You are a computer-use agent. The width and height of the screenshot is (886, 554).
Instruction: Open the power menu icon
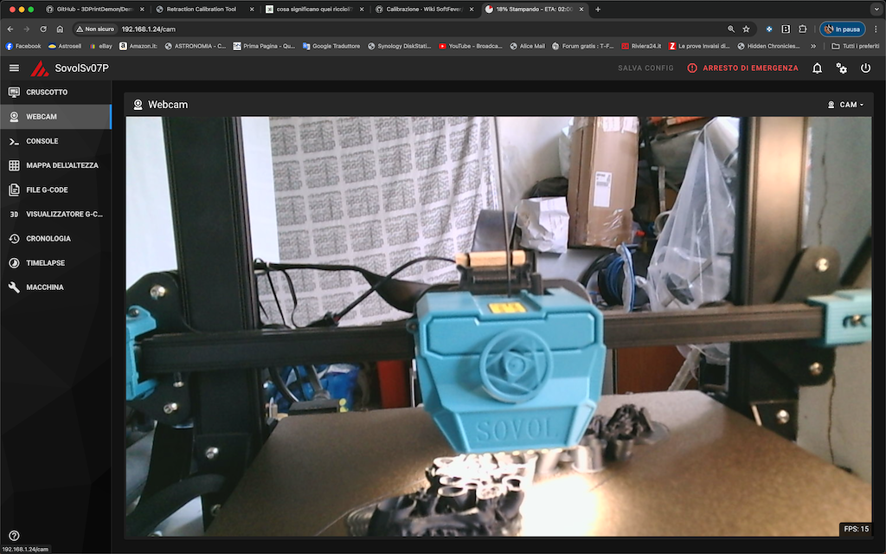[x=865, y=68]
